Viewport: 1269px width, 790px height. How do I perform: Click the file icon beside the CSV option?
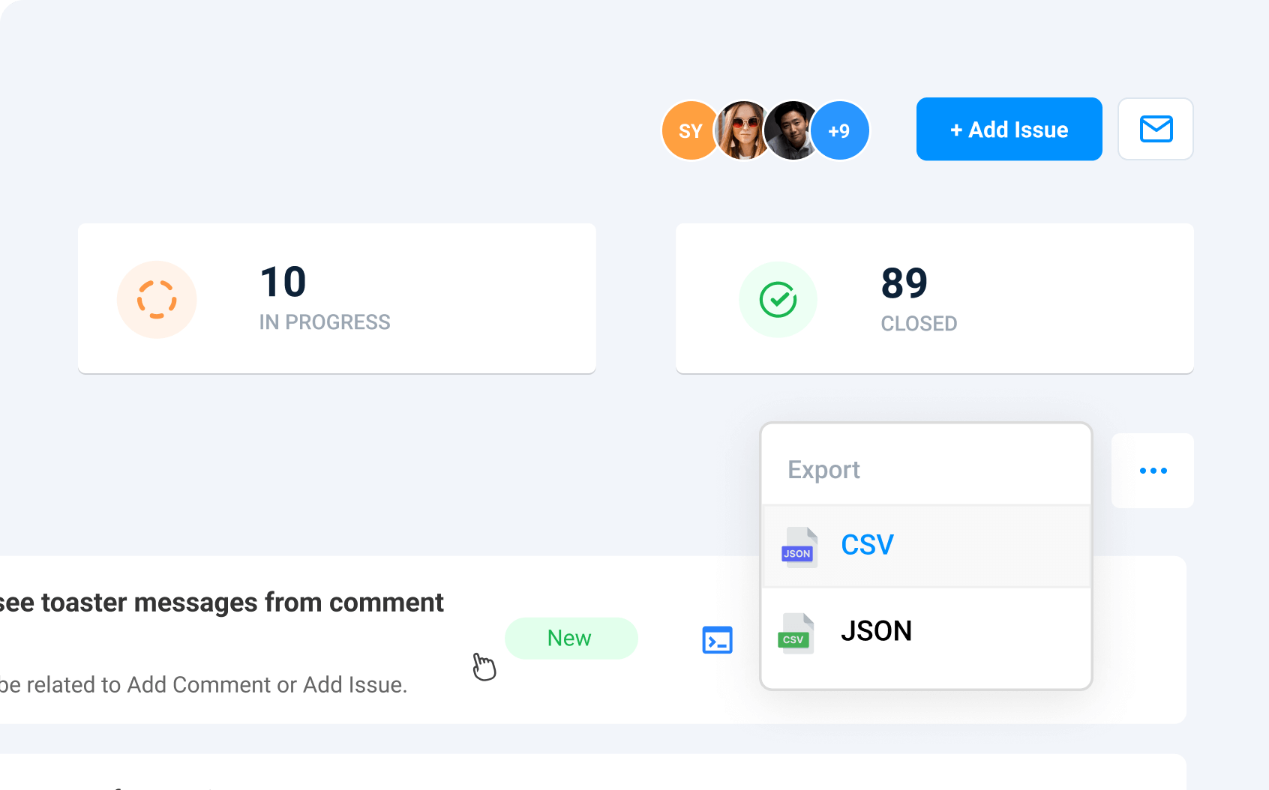click(x=798, y=547)
